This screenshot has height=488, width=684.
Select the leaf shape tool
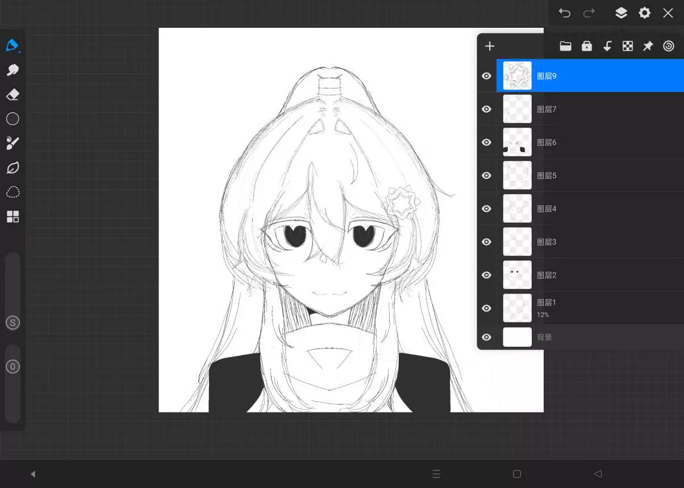(x=12, y=167)
